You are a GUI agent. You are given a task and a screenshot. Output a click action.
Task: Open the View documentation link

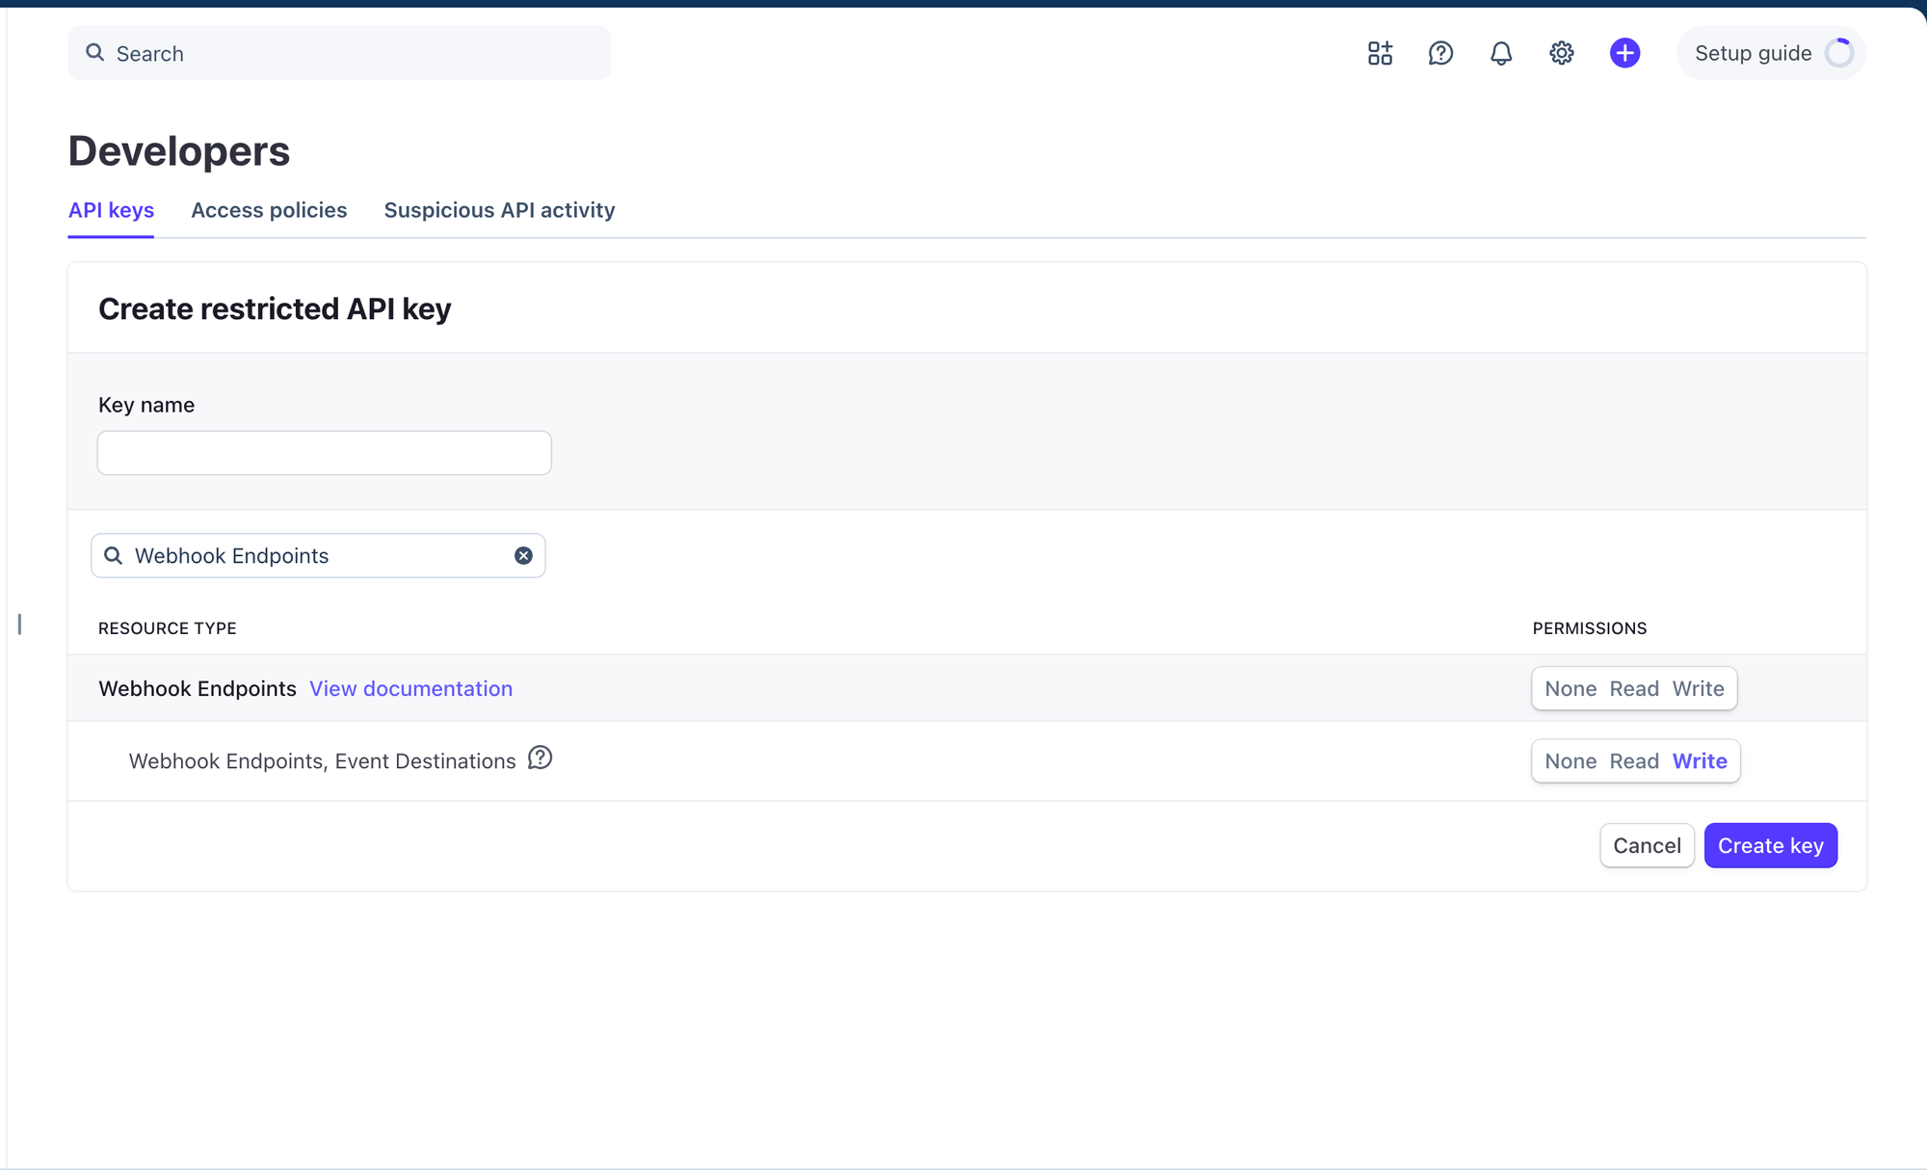pos(410,688)
